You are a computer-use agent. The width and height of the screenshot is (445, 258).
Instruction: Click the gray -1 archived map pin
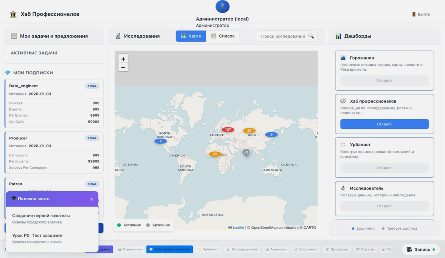click(x=246, y=153)
